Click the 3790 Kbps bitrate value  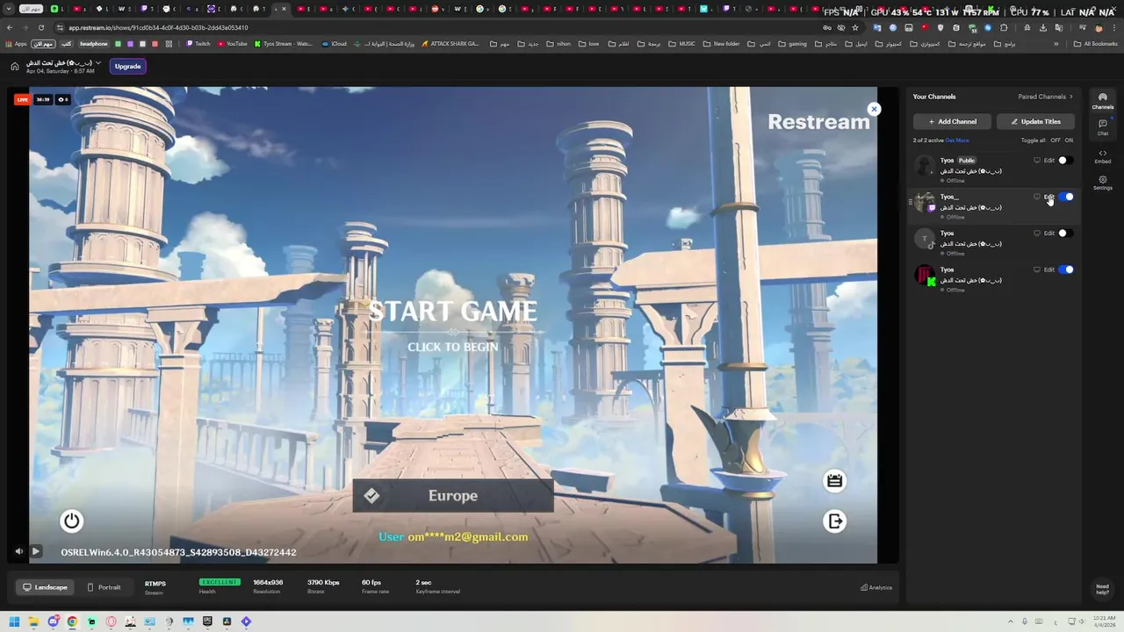[323, 583]
